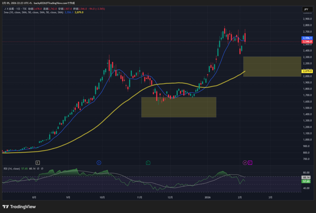Open the JPY currency selector
Screen dimensions: 316x213
click(x=306, y=10)
